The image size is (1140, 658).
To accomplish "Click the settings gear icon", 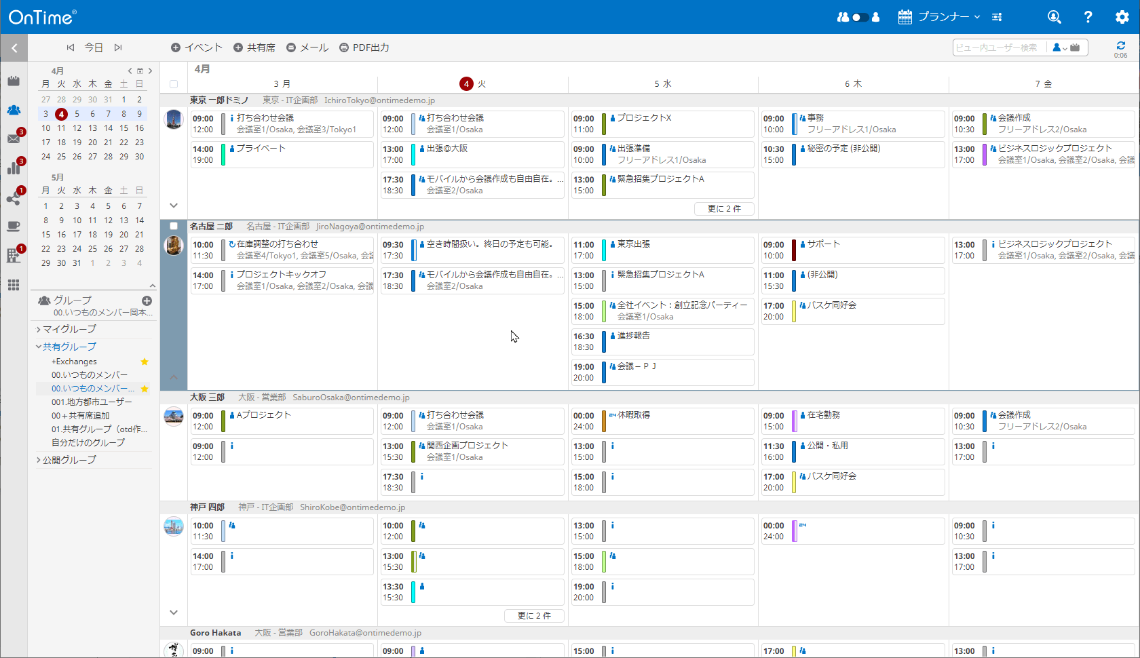I will pyautogui.click(x=1122, y=17).
